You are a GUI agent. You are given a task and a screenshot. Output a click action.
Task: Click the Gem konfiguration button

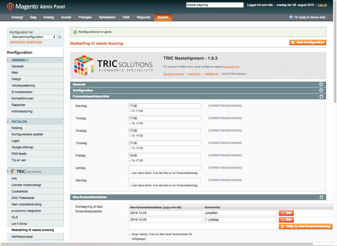[x=308, y=42]
